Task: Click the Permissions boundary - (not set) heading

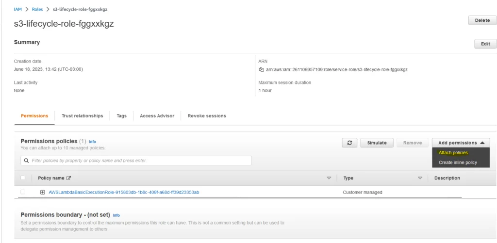Action: point(66,215)
